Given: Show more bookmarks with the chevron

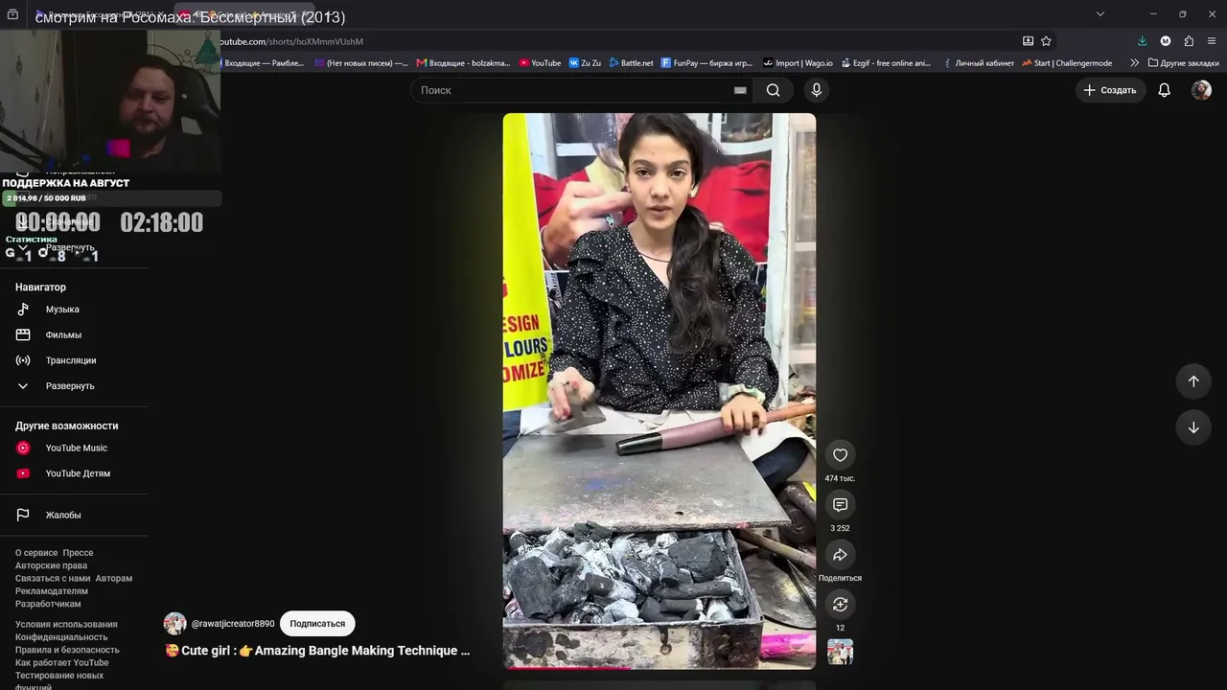Looking at the screenshot, I should [x=1134, y=63].
